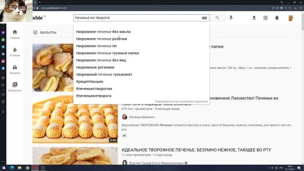
Task: Select suggestion 'творожные рогалики'
Action: [142, 67]
